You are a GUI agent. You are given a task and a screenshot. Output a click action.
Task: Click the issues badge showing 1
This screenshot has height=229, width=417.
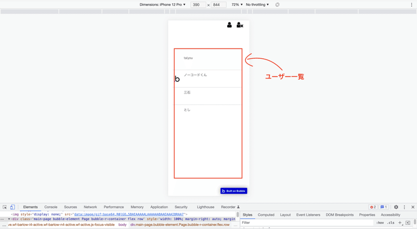pyautogui.click(x=384, y=207)
